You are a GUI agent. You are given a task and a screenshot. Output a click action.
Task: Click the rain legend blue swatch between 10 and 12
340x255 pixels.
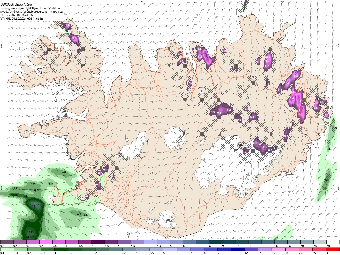point(237,249)
